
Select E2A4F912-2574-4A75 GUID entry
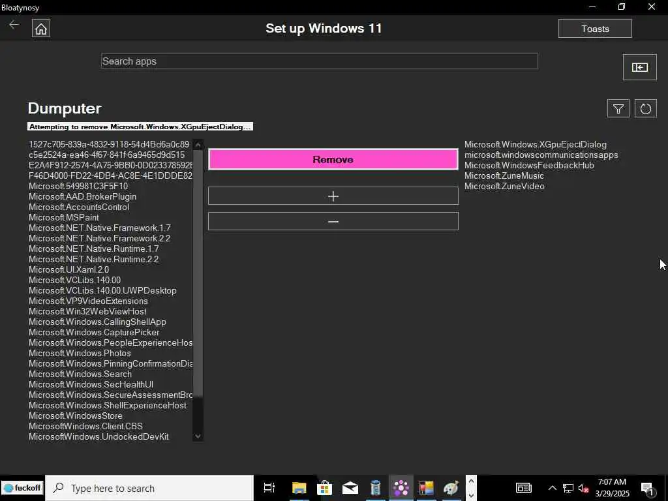[111, 165]
